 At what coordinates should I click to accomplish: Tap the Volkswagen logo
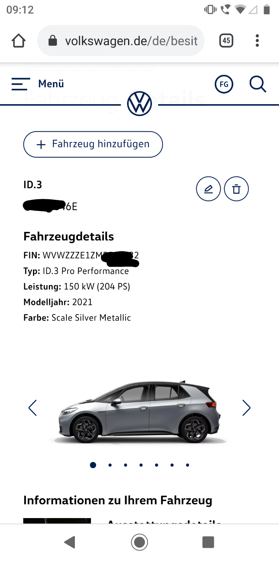[139, 104]
